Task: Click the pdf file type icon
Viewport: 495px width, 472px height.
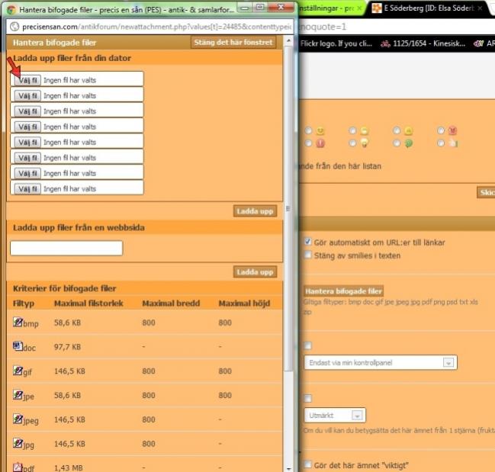Action: click(18, 467)
